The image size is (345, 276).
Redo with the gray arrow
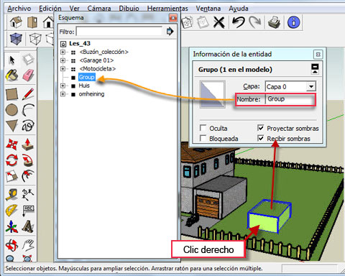point(255,22)
